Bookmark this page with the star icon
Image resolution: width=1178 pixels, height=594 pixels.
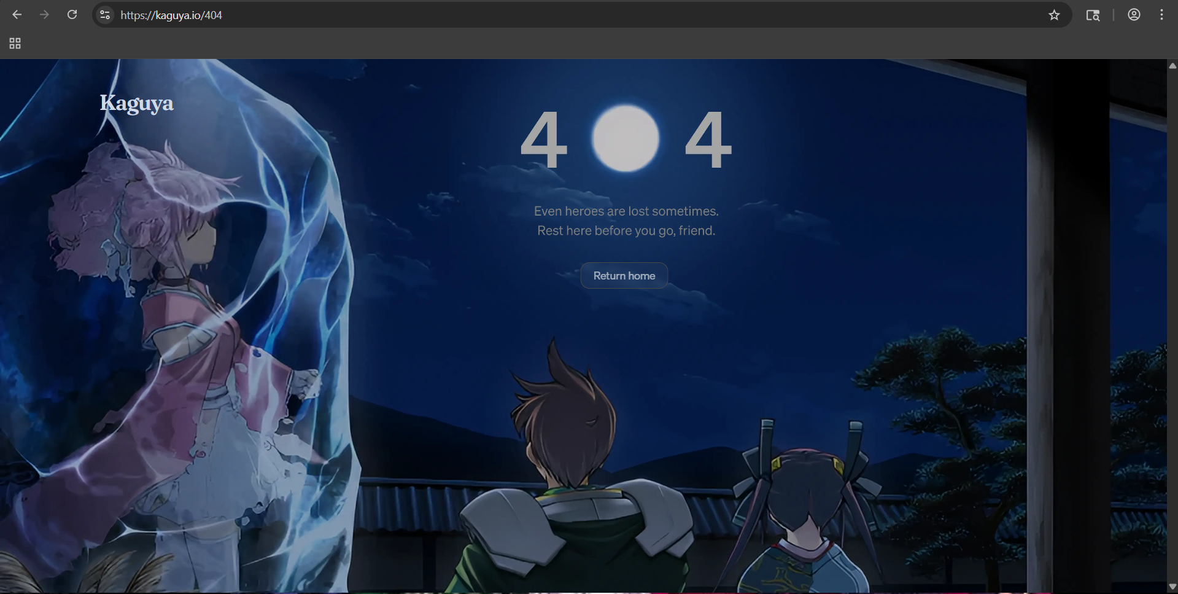pyautogui.click(x=1054, y=15)
